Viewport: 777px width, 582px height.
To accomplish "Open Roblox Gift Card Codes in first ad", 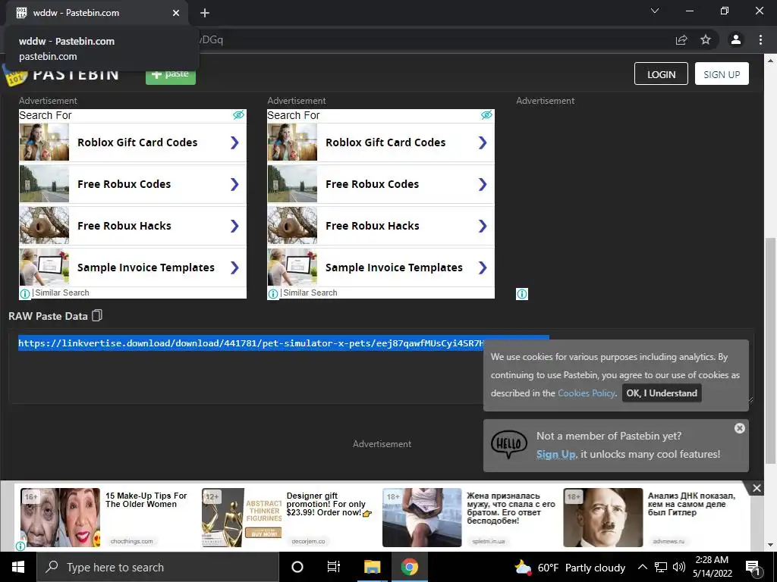I will coord(133,142).
